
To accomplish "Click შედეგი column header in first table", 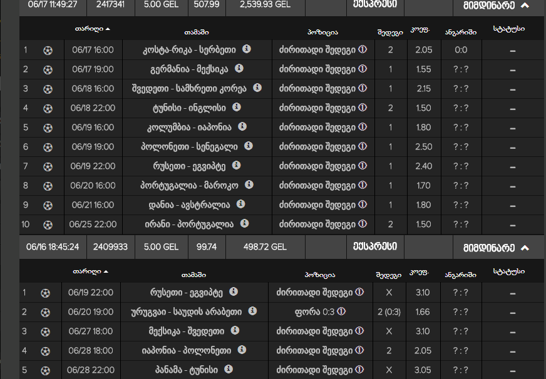I will pos(390,33).
